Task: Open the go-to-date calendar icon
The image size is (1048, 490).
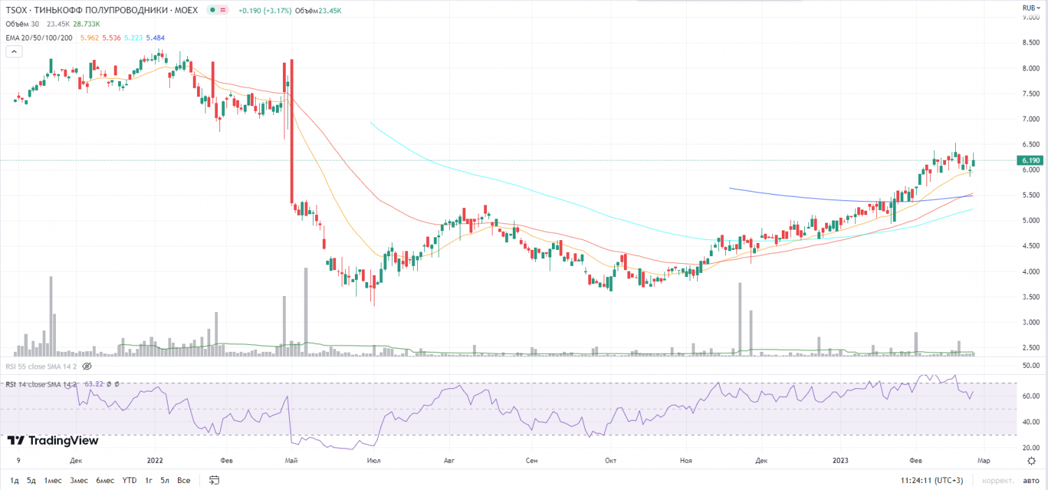Action: pos(214,480)
